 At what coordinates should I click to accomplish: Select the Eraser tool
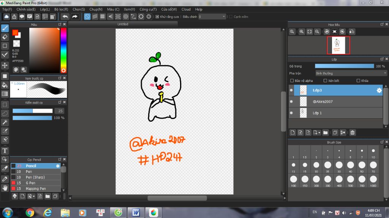[5, 37]
